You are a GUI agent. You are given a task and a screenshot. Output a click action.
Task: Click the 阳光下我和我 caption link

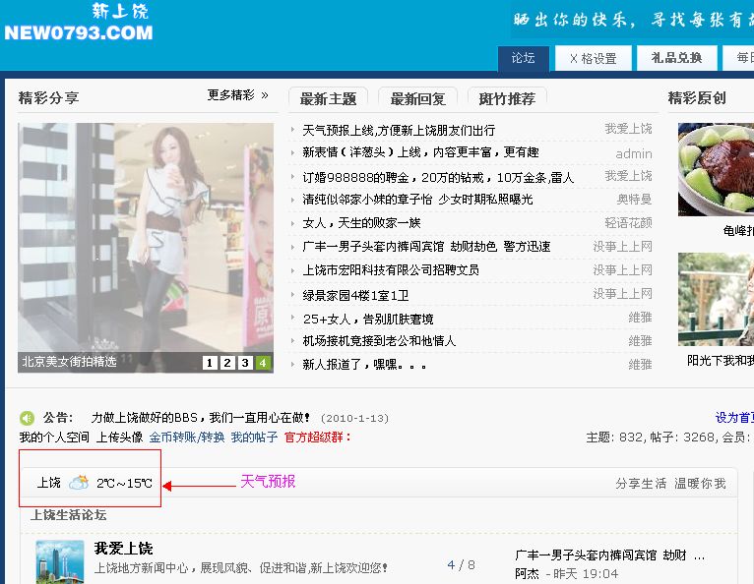721,361
